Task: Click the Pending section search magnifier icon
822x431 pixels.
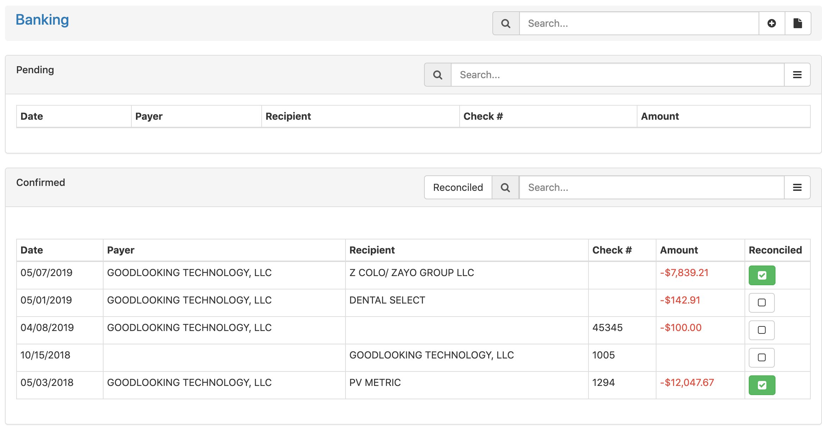Action: 437,75
